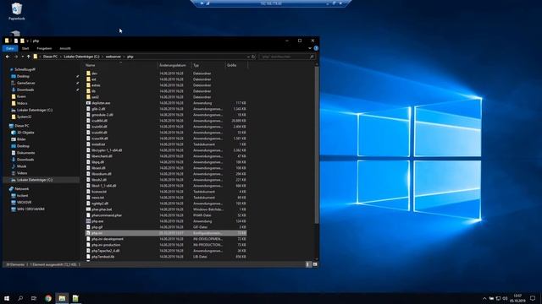Image resolution: width=542 pixels, height=304 pixels.
Task: Refresh the php folder view
Action: coord(253,57)
